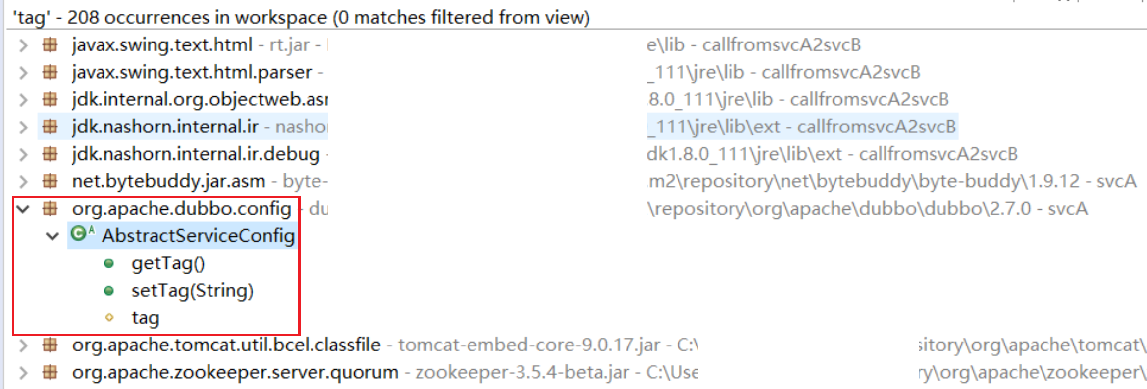Click the green method icon beside setTag(String)
The width and height of the screenshot is (1147, 389).
point(109,291)
